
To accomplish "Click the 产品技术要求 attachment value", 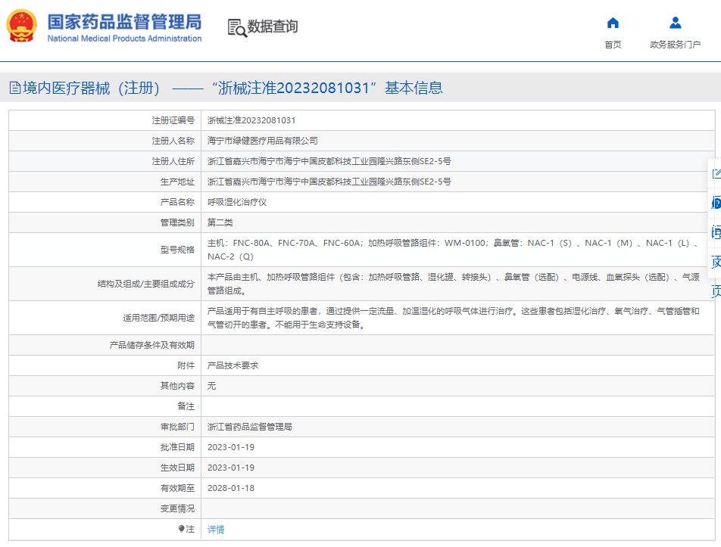I will (233, 365).
